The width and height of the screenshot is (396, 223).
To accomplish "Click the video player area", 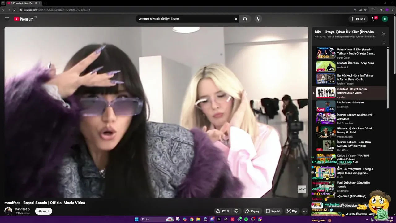I will pyautogui.click(x=156, y=112).
